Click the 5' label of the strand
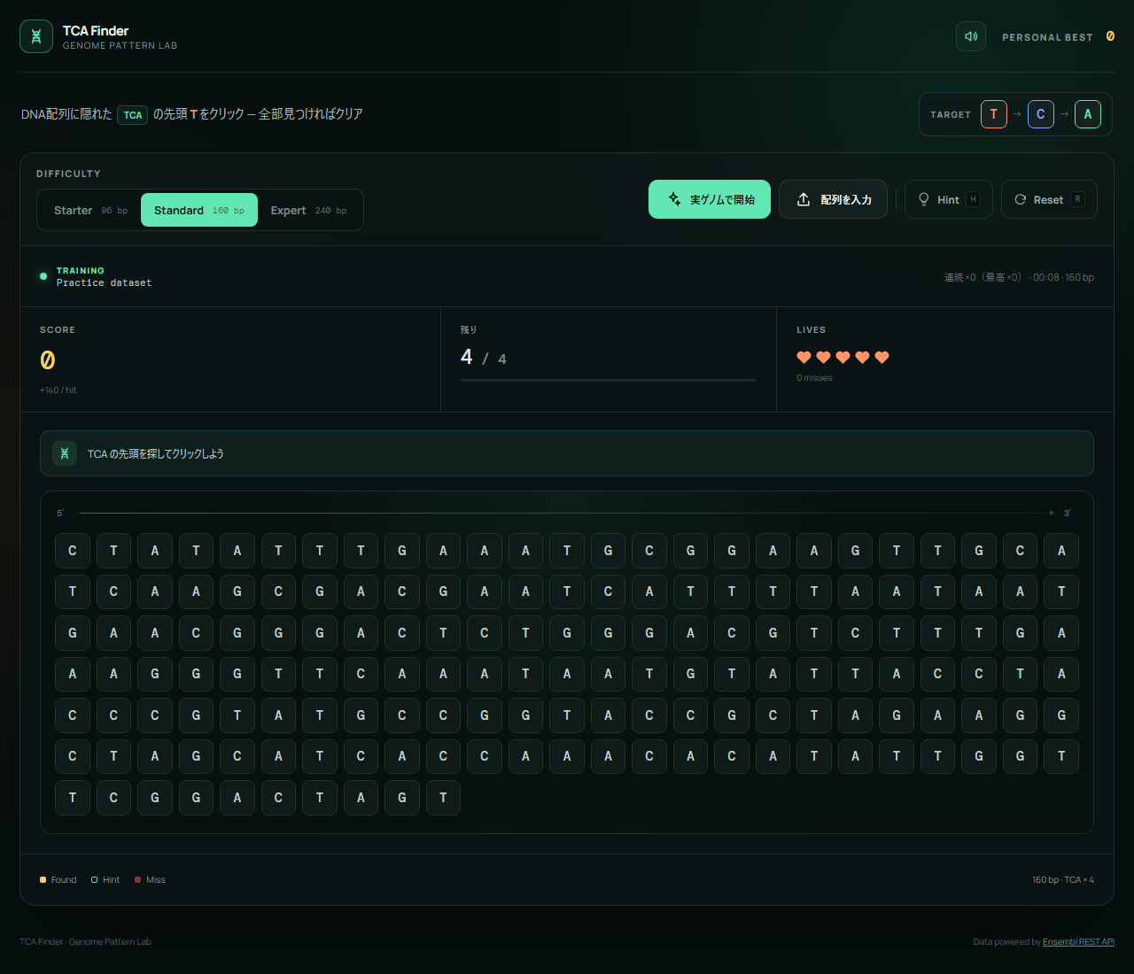The height and width of the screenshot is (974, 1134). pos(60,513)
